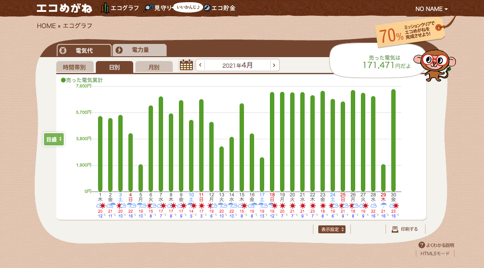484x268 pixels.
Task: Click the bar for April 1
Action: 100,154
